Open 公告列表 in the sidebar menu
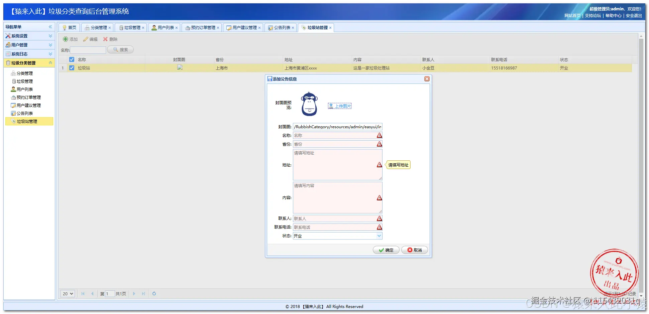 [25, 114]
